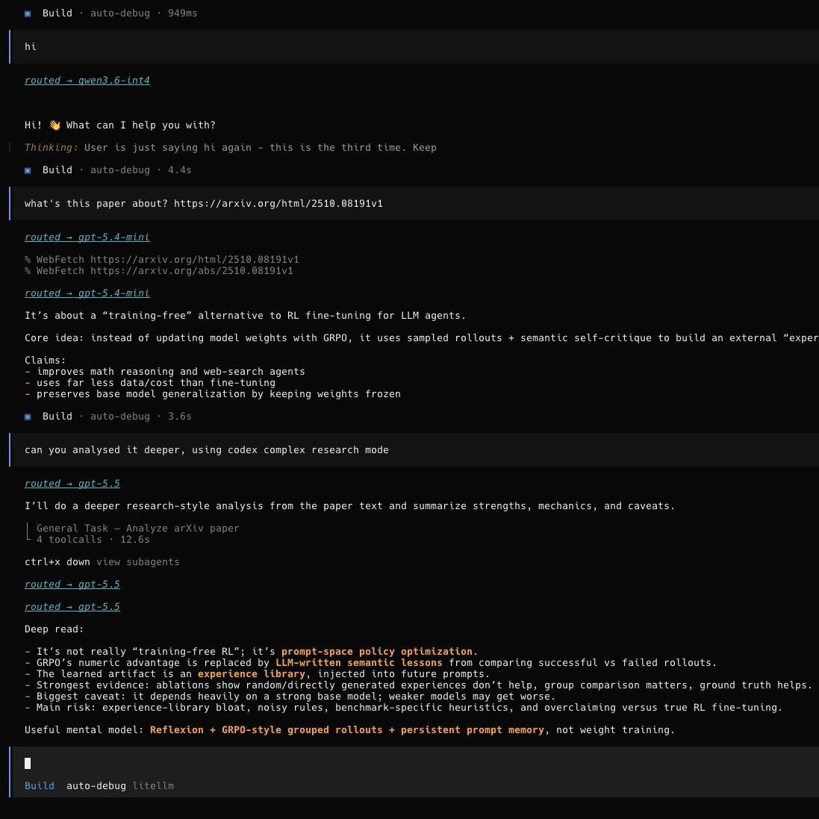Viewport: 819px width, 819px height.
Task: Click the 'routed → gpt-5.5' link above 'I'll do a deeper research-style analysis'
Action: click(72, 484)
